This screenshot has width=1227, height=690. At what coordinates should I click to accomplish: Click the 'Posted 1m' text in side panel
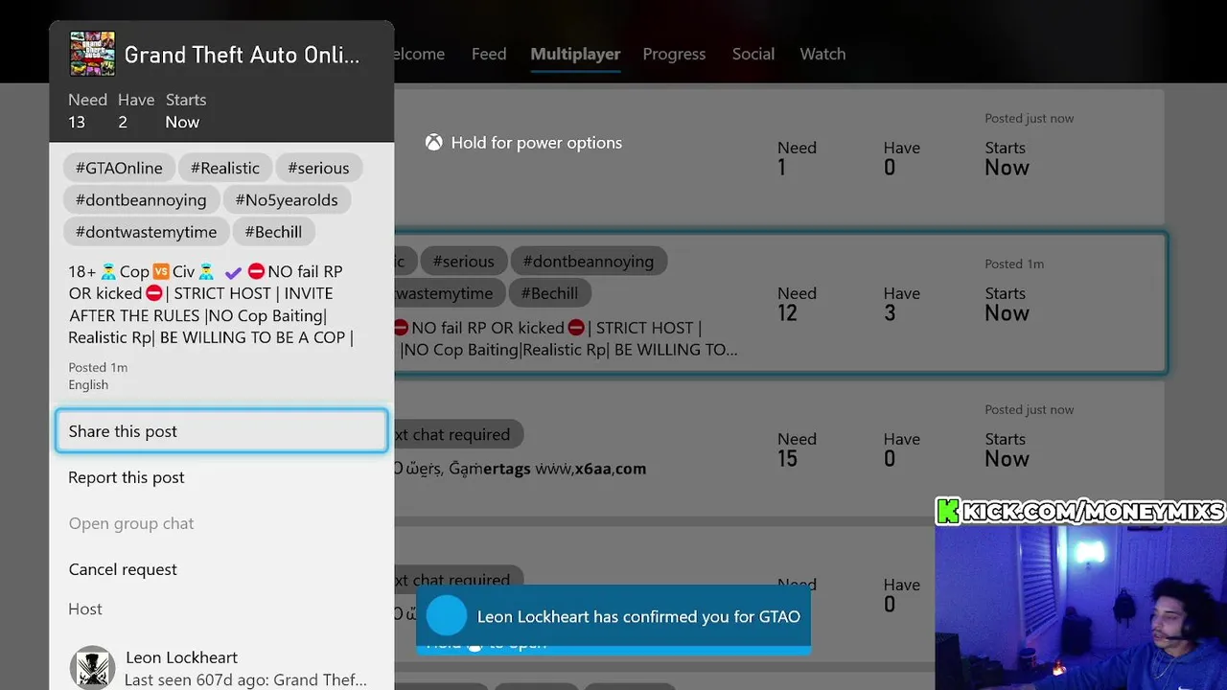[98, 367]
